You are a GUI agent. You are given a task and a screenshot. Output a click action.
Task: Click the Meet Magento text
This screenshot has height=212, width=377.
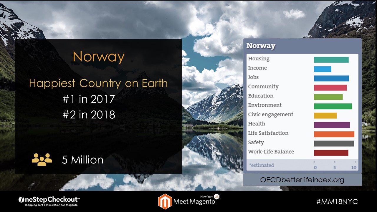point(194,202)
